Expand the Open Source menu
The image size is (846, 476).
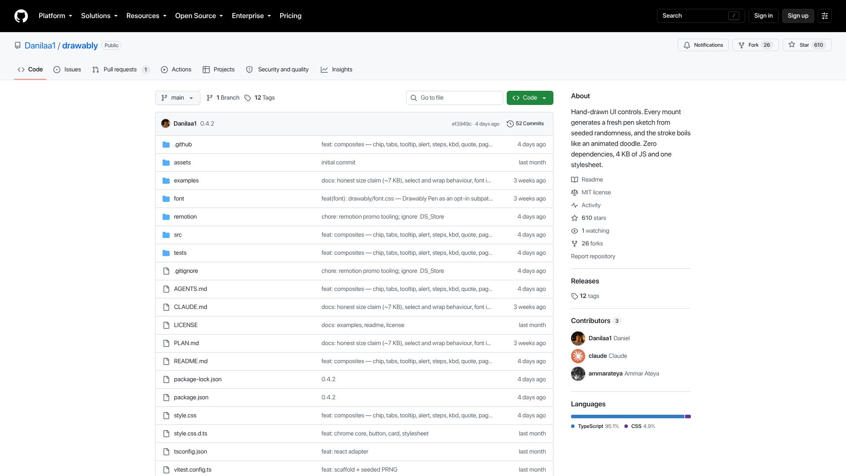[x=199, y=16]
